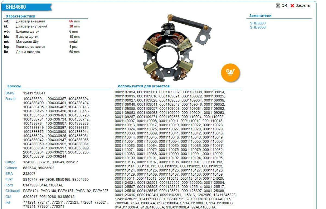This screenshot has width=326, height=209.
Task: Select the Cargo brand link
Action: pos(10,162)
